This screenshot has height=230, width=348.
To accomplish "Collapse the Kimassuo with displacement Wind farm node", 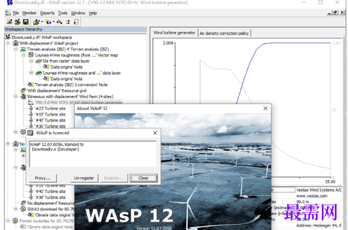I will pos(15,96).
